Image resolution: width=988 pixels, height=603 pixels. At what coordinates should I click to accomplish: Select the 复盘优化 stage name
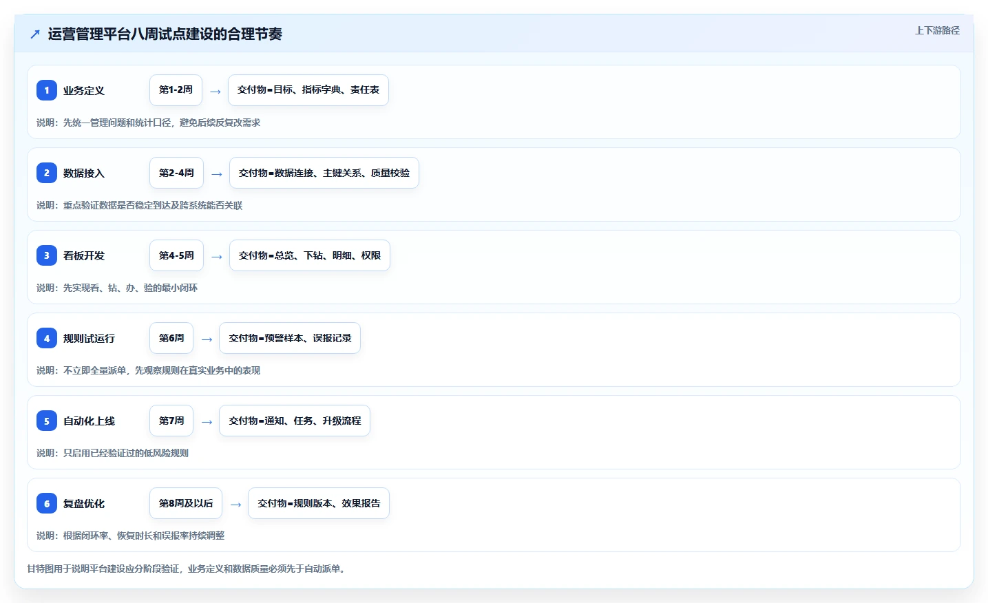click(84, 503)
